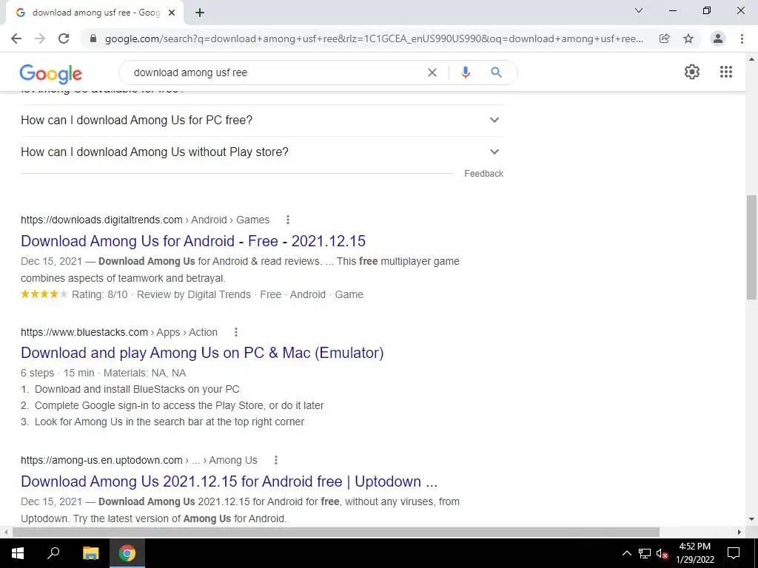Open the Google apps grid
Screen dimensions: 758x568
click(x=726, y=72)
